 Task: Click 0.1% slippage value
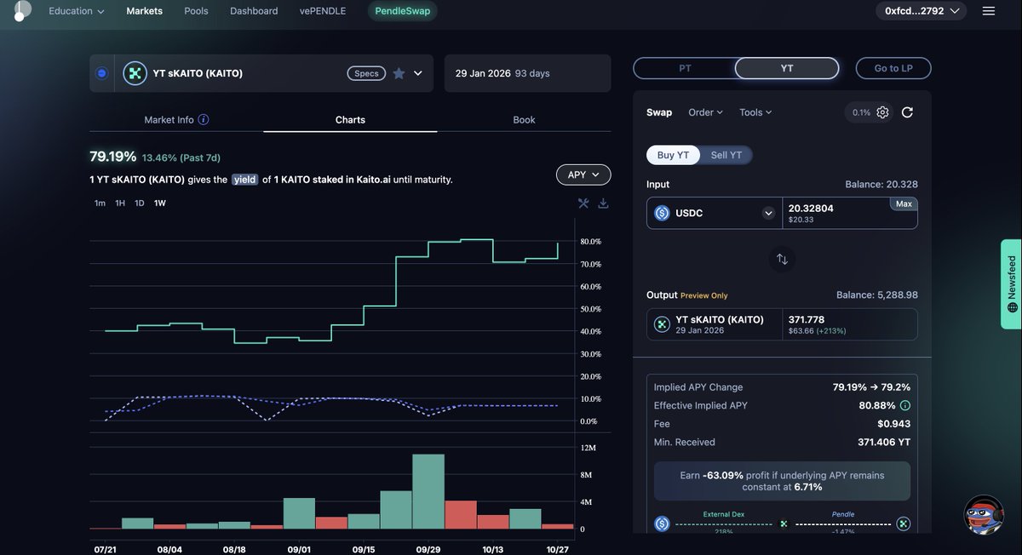(x=861, y=112)
